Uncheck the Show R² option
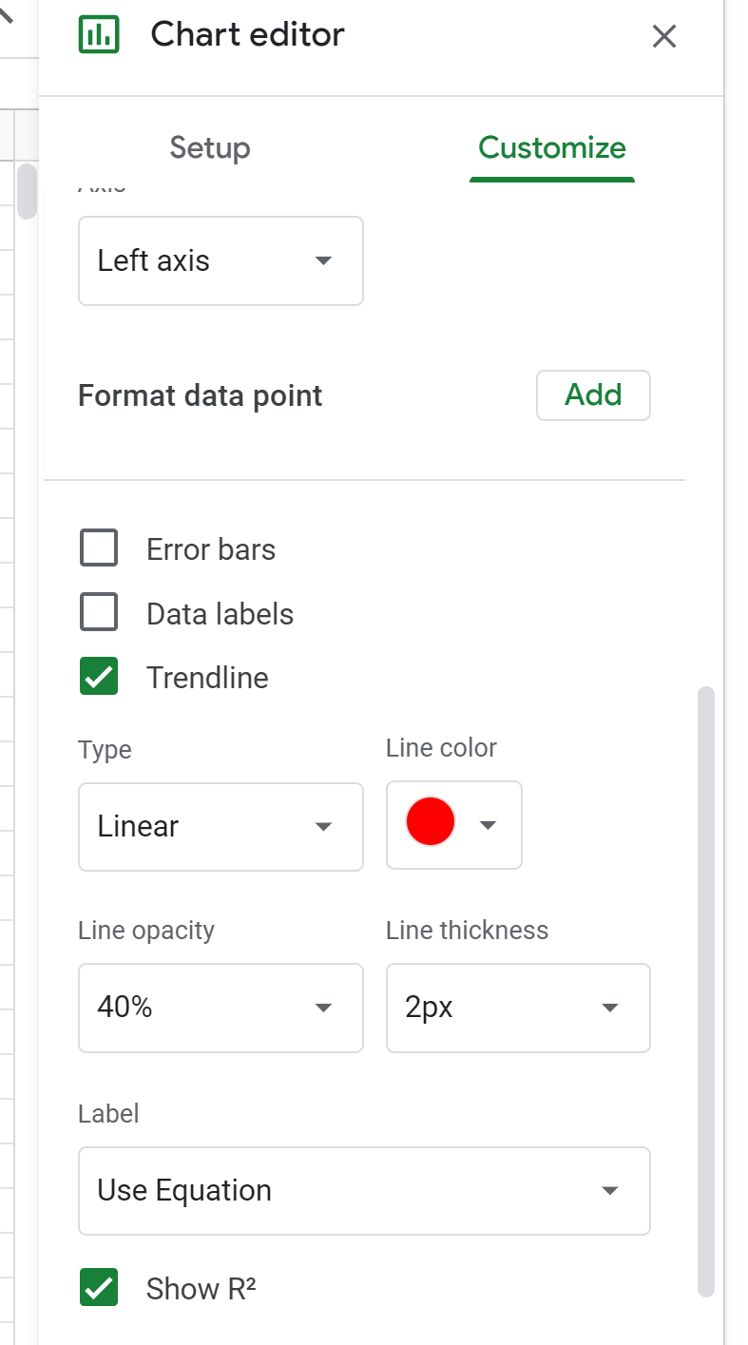 (x=99, y=1288)
